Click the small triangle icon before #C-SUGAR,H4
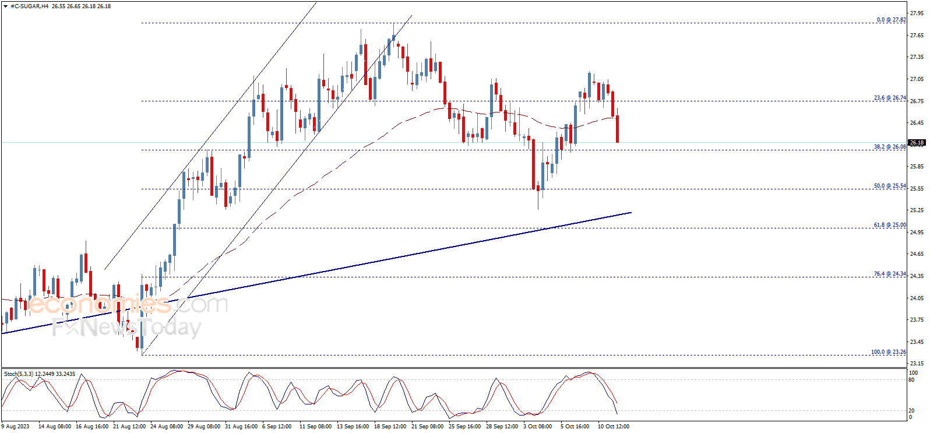The height and width of the screenshot is (433, 930). coord(6,6)
